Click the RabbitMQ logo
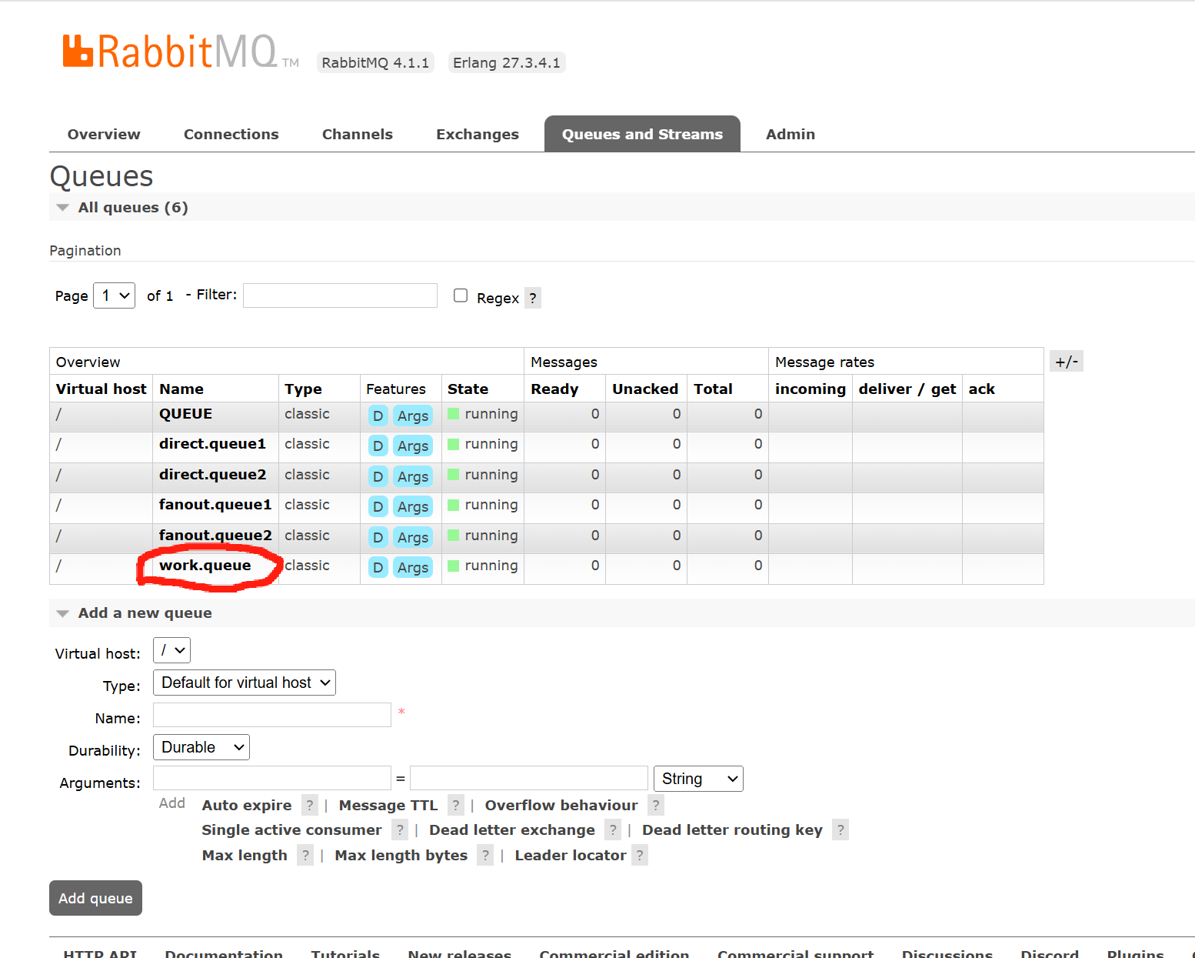Viewport: 1195px width, 958px height. [x=178, y=51]
